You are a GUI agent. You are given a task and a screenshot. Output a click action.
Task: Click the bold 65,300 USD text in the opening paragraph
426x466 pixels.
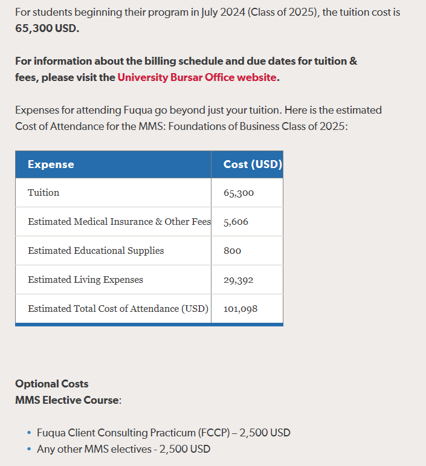point(47,28)
